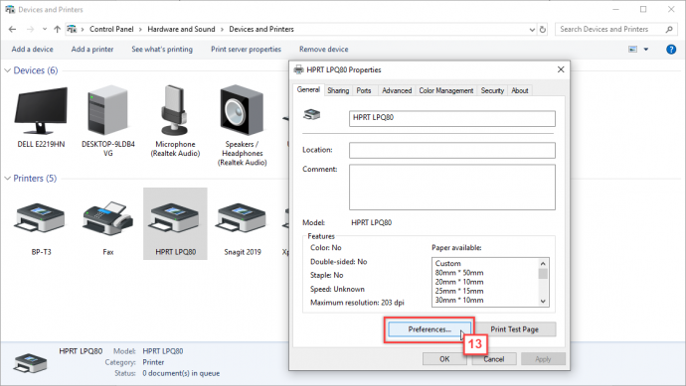Click paper list scroll down arrow
Image resolution: width=686 pixels, height=386 pixels.
click(543, 301)
